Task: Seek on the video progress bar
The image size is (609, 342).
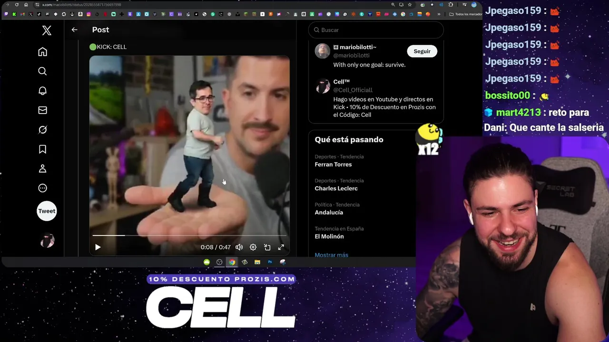Action: click(189, 235)
